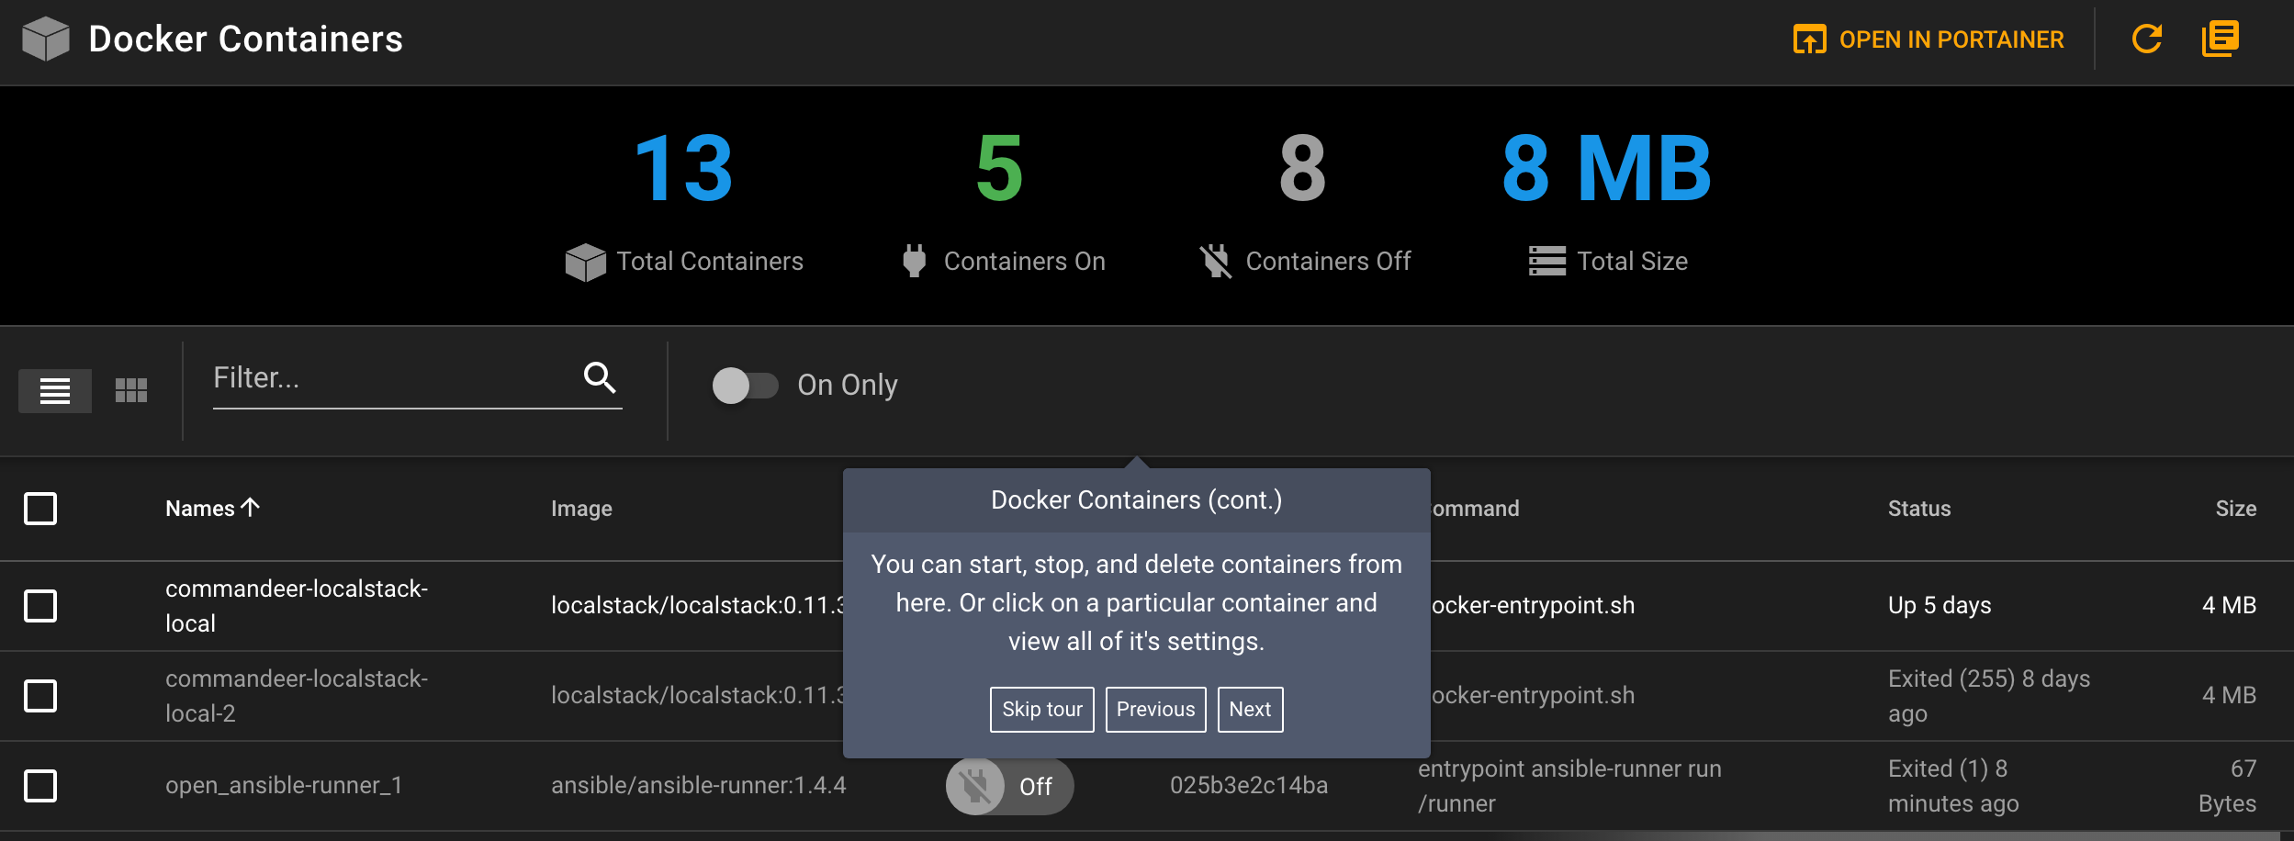Sort by Image column header
The width and height of the screenshot is (2294, 841).
[x=581, y=509]
